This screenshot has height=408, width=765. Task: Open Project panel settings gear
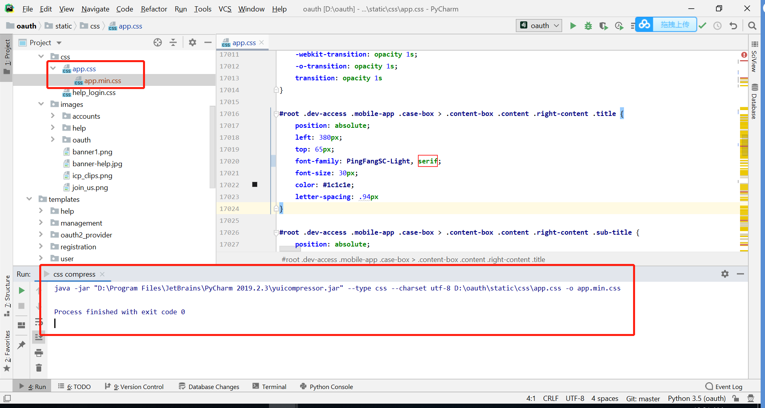point(193,42)
